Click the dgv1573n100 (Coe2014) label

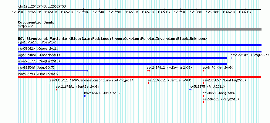point(37,42)
